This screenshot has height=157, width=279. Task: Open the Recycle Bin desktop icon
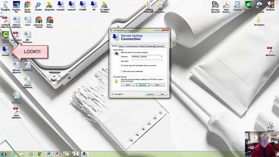(5, 6)
